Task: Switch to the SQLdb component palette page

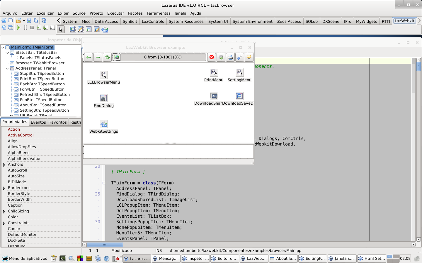Action: pyautogui.click(x=312, y=21)
